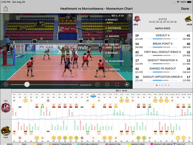Play the match video
Screen dimensions: 193x145
[6, 85]
